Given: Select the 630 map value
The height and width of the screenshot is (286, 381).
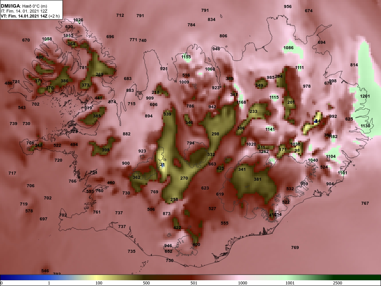Looking at the screenshot, I should tap(69, 27).
